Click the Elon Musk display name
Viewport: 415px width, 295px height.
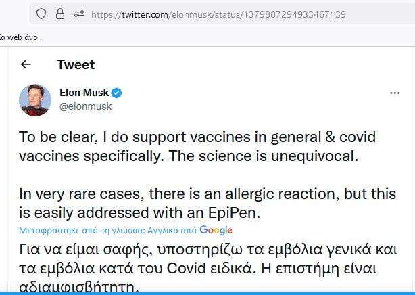tap(84, 93)
